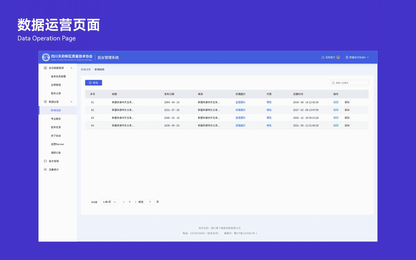
Task: Click the 数据运营 breadcrumb link
Action: coord(86,70)
